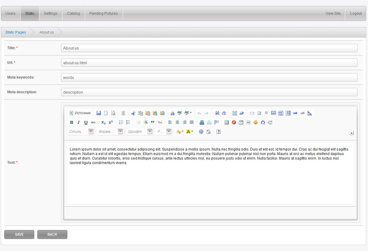Click the Insert Link globe icon
Viewport: 368px width, 251px height.
202,123
